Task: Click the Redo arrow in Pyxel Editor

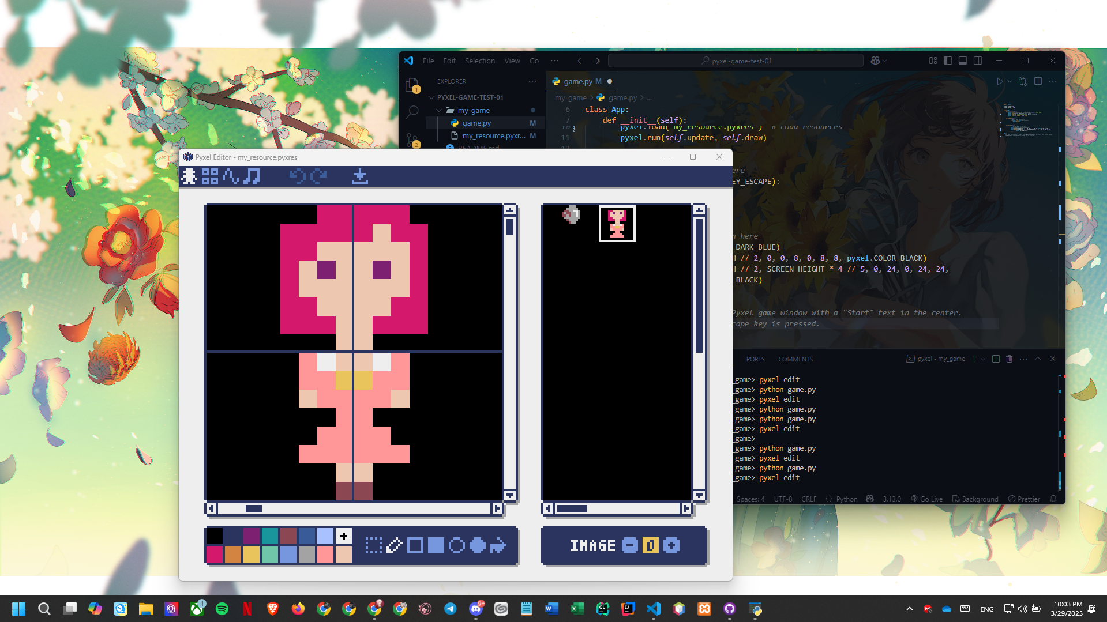Action: click(318, 176)
